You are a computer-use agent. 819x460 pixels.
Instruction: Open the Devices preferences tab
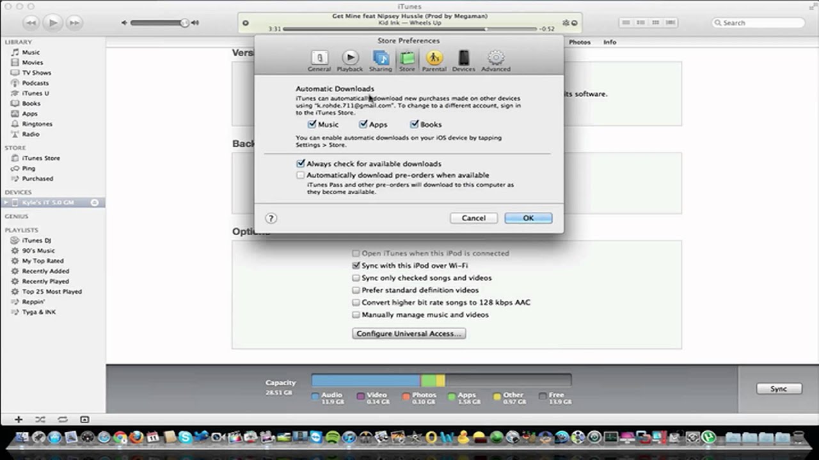(463, 61)
